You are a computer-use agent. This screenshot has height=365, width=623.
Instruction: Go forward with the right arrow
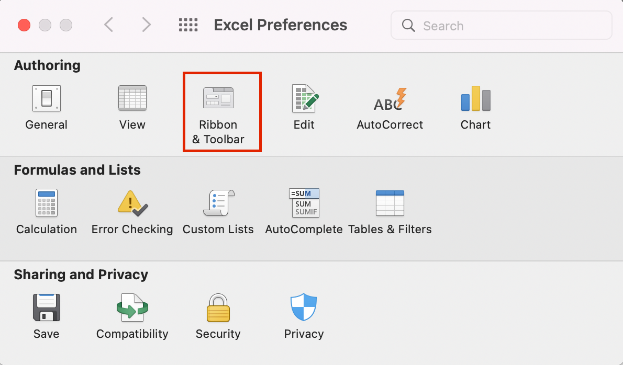147,25
